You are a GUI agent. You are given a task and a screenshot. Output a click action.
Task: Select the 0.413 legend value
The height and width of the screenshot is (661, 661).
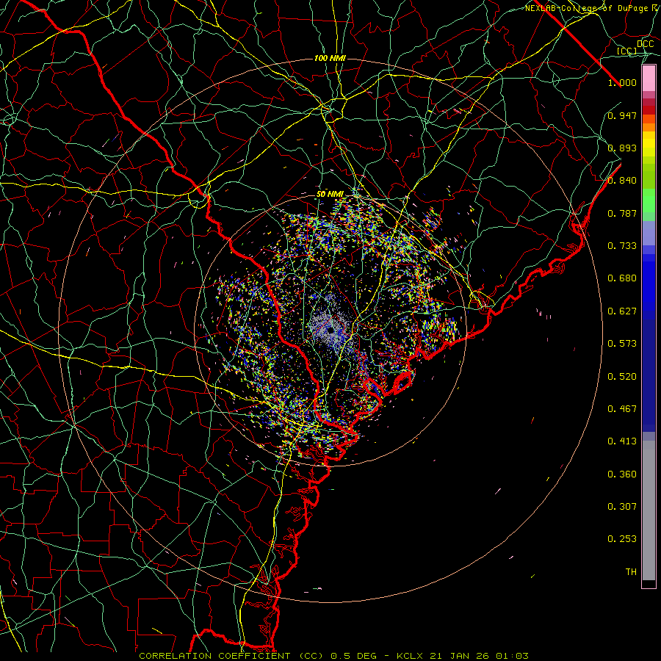tap(622, 441)
